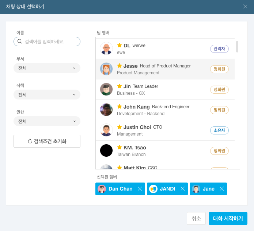Select John Kang from team members

point(164,110)
